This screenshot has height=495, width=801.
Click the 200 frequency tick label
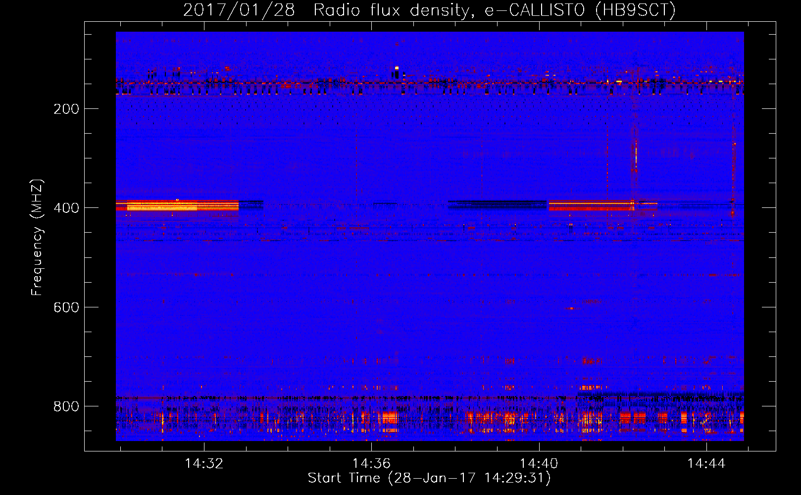click(66, 109)
